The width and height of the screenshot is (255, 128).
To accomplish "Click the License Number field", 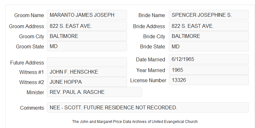I will 209,80.
